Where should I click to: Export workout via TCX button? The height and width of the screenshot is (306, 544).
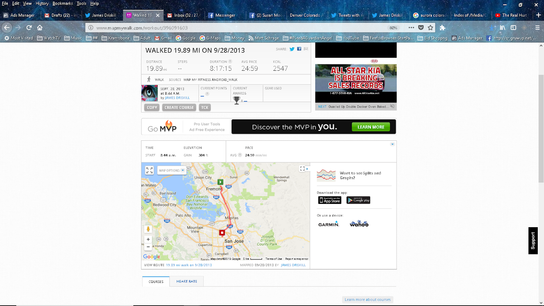pos(205,107)
